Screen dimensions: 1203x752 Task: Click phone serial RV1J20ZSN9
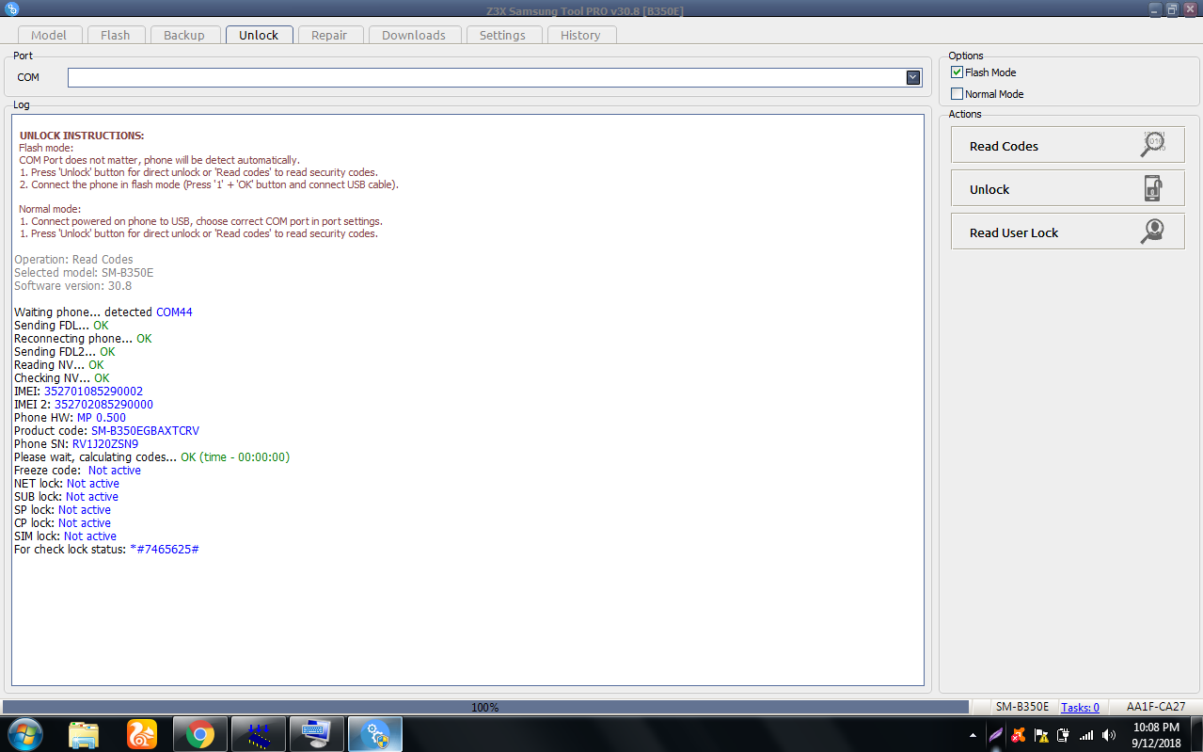[105, 443]
